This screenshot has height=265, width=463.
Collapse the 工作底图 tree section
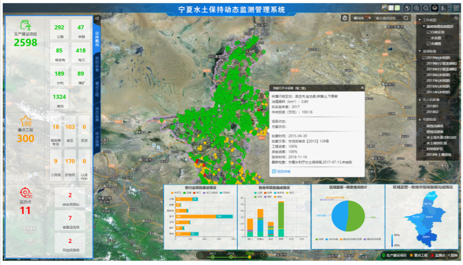pos(419,20)
